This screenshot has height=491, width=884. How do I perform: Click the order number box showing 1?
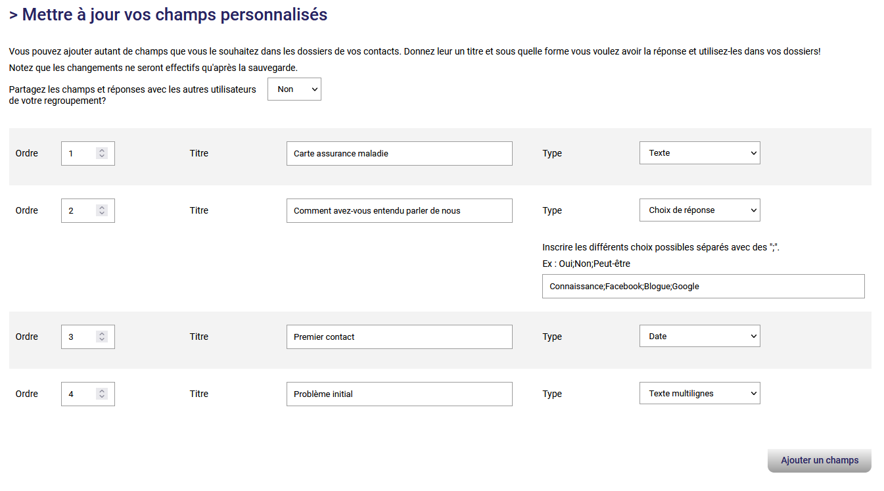pos(79,154)
